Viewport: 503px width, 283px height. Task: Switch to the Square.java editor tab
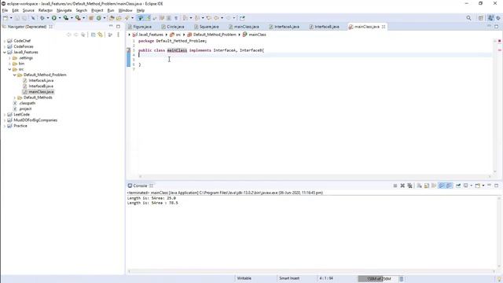click(207, 27)
